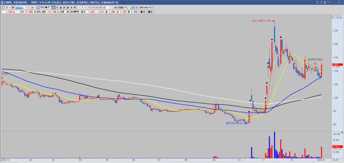Click the red 매수 buy button

143,12
